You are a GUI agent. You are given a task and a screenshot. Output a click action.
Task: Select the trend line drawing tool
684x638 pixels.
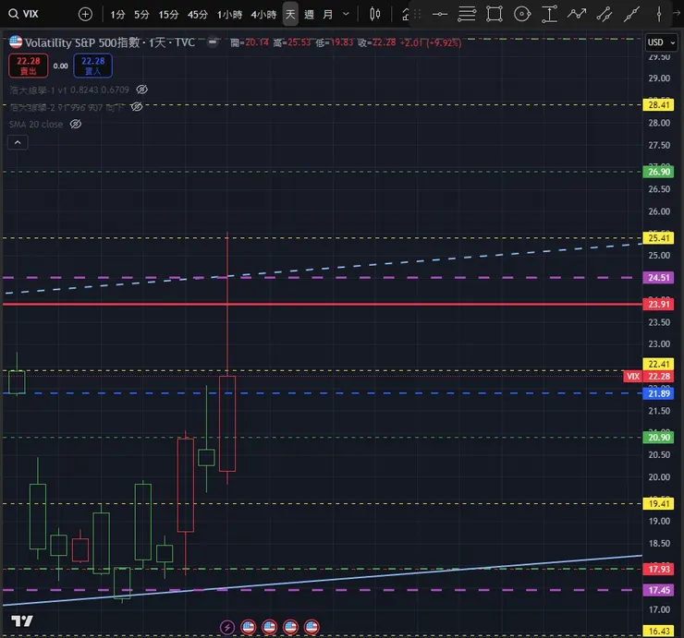tap(631, 14)
